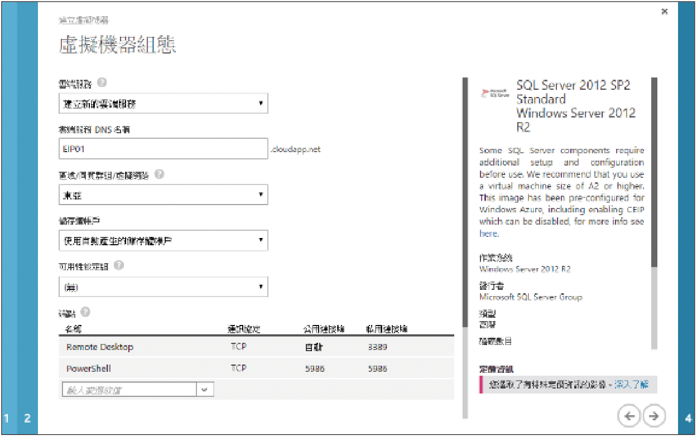The image size is (697, 437).
Task: Click the help icon beside 端點
Action: click(x=85, y=312)
